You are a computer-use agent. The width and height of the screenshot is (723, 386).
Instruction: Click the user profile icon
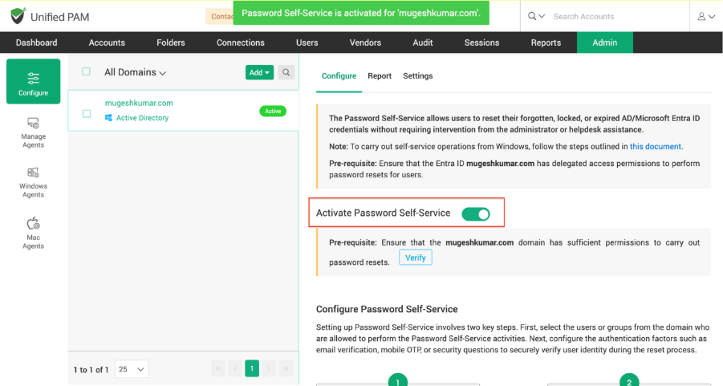[706, 16]
